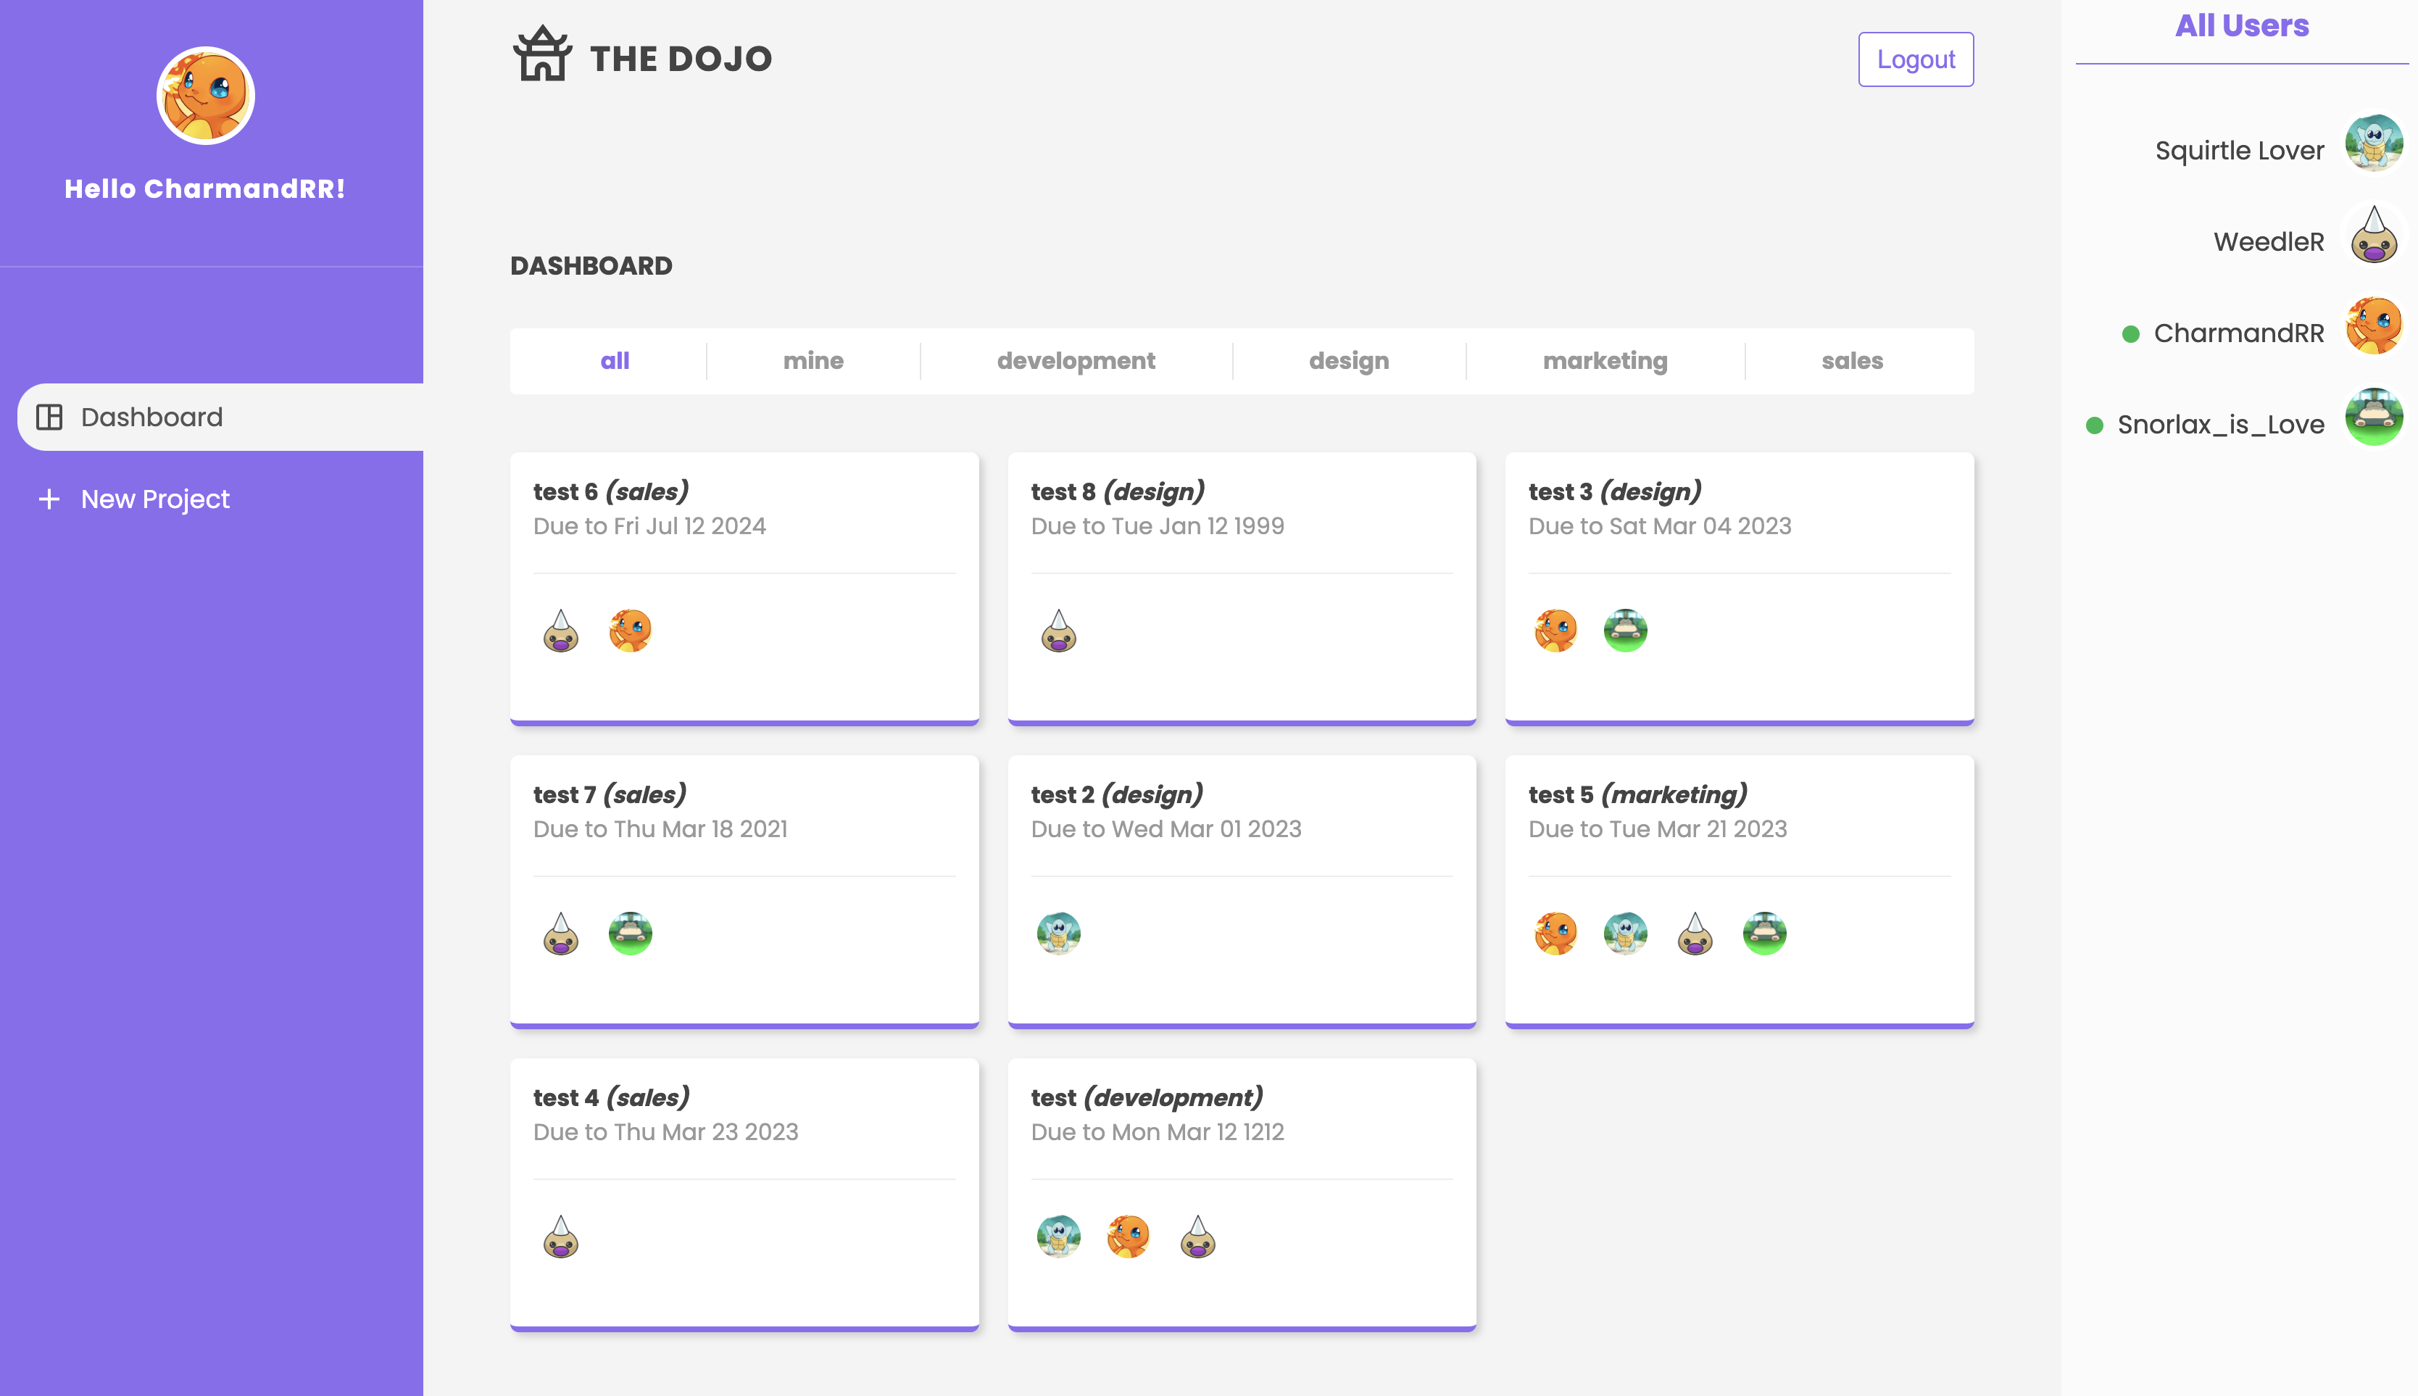Open the sales projects filter
Viewport: 2418px width, 1396px height.
pos(1853,360)
